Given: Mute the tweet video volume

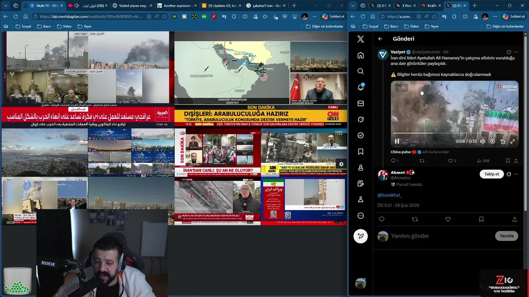Looking at the screenshot, I should [482, 141].
